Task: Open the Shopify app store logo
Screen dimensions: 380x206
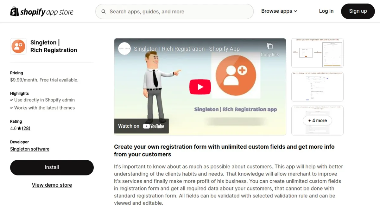Action: 42,12
